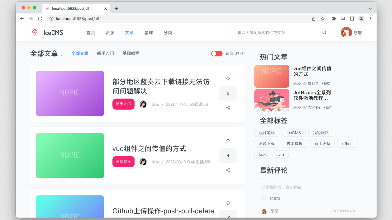Click the search magnifier icon
The height and width of the screenshot is (220, 392).
[x=324, y=32]
